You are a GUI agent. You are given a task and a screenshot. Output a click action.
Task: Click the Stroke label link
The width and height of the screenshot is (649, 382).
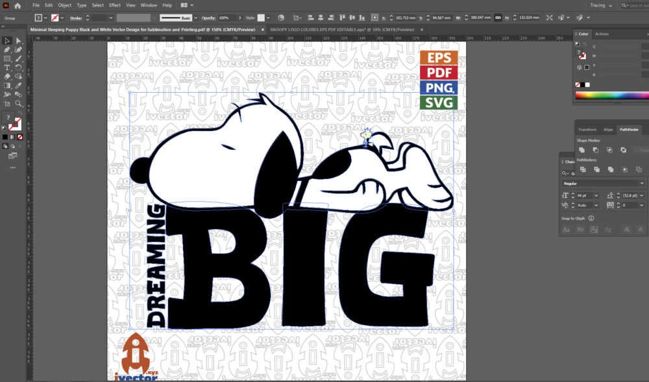pyautogui.click(x=76, y=18)
